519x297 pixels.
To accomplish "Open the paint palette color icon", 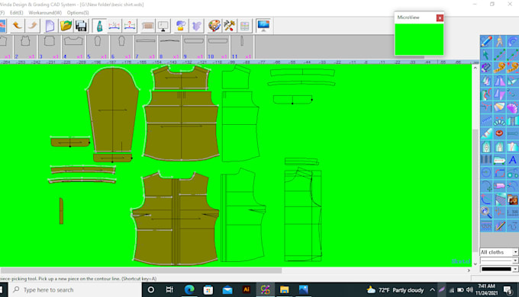I will pos(214,26).
